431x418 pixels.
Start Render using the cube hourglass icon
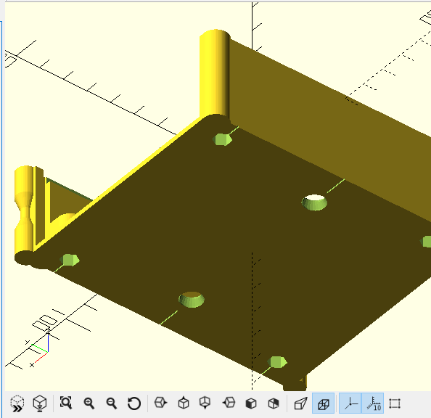(39, 403)
